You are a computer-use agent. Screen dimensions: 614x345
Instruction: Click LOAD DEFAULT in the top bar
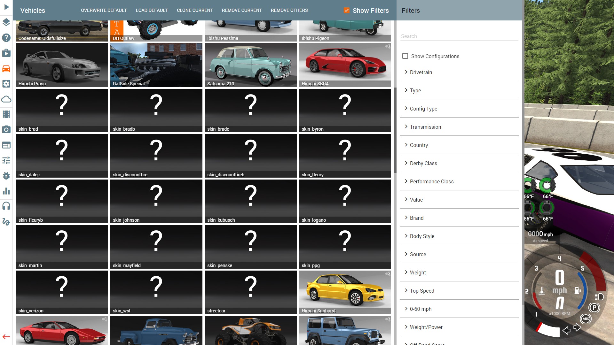point(152,10)
